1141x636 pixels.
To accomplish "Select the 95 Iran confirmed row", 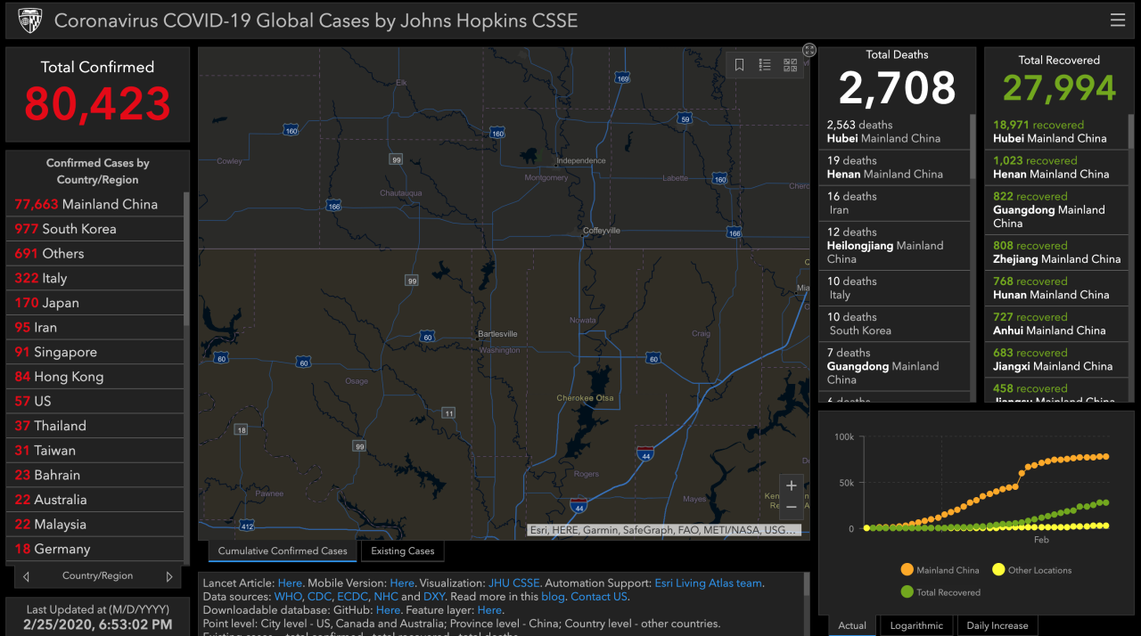I will pos(94,328).
